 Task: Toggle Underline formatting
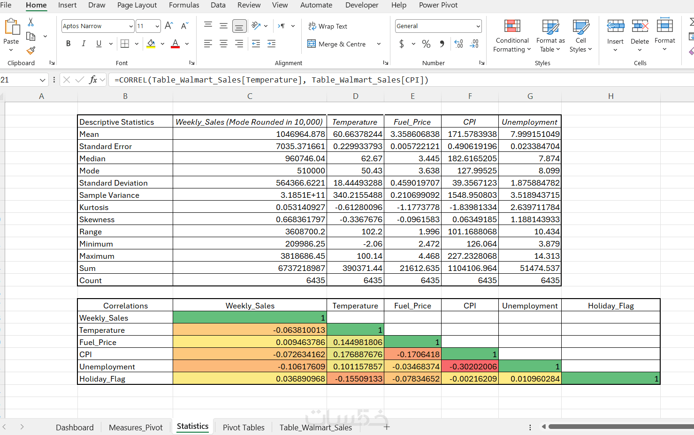pos(99,44)
